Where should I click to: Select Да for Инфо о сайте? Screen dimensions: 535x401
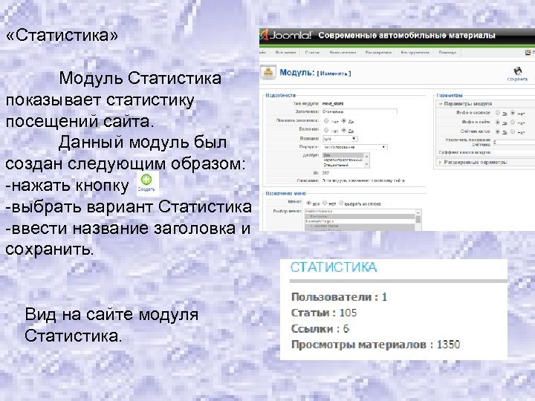(x=498, y=122)
